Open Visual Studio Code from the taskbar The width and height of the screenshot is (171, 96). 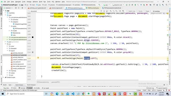(x=73, y=94)
